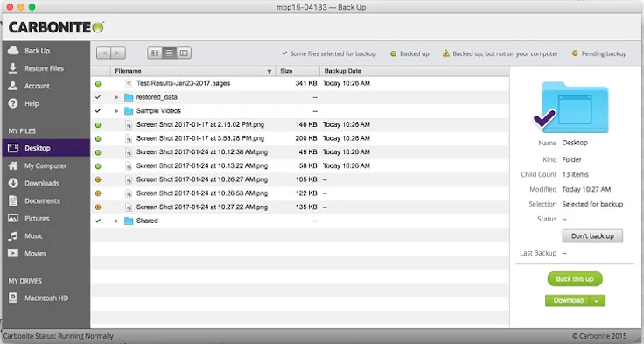
Task: Click the green Download button
Action: [x=568, y=301]
